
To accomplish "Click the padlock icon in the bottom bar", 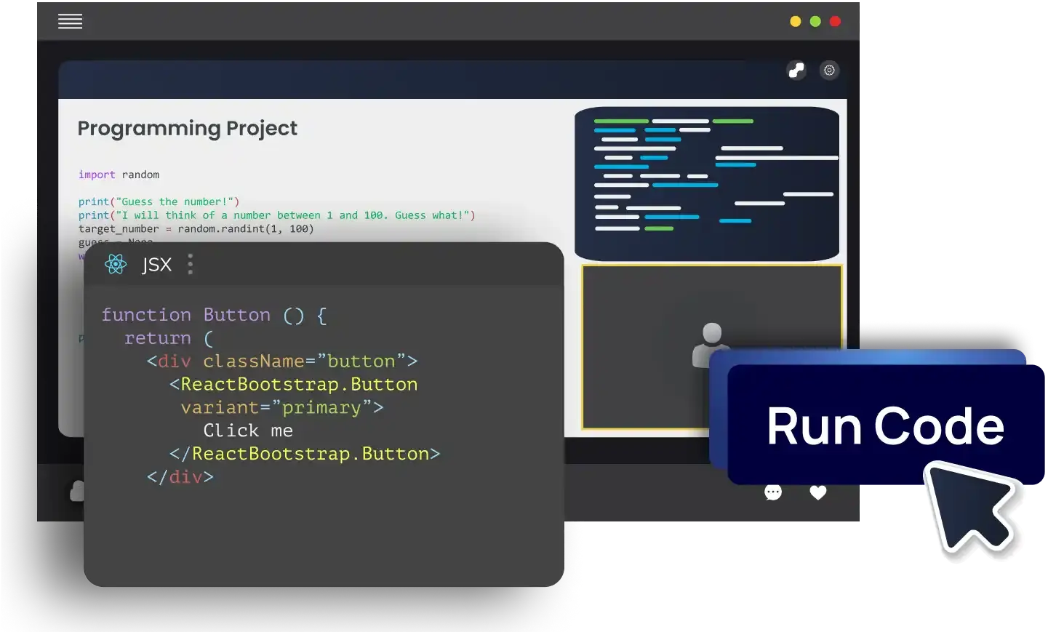I will click(76, 492).
